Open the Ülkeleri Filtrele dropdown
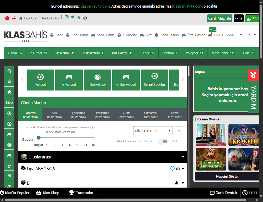 coord(153,131)
